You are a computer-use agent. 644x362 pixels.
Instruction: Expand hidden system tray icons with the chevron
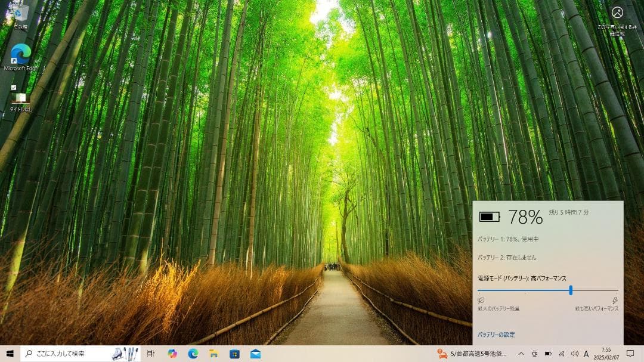(521, 352)
